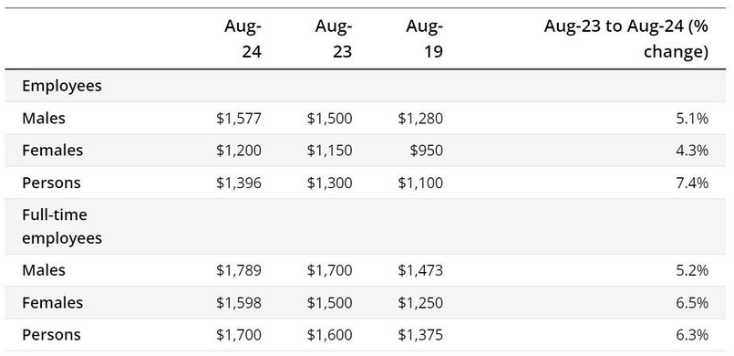This screenshot has height=356, width=734.
Task: Click the $1,375 cell for Persons
Action: pyautogui.click(x=420, y=335)
